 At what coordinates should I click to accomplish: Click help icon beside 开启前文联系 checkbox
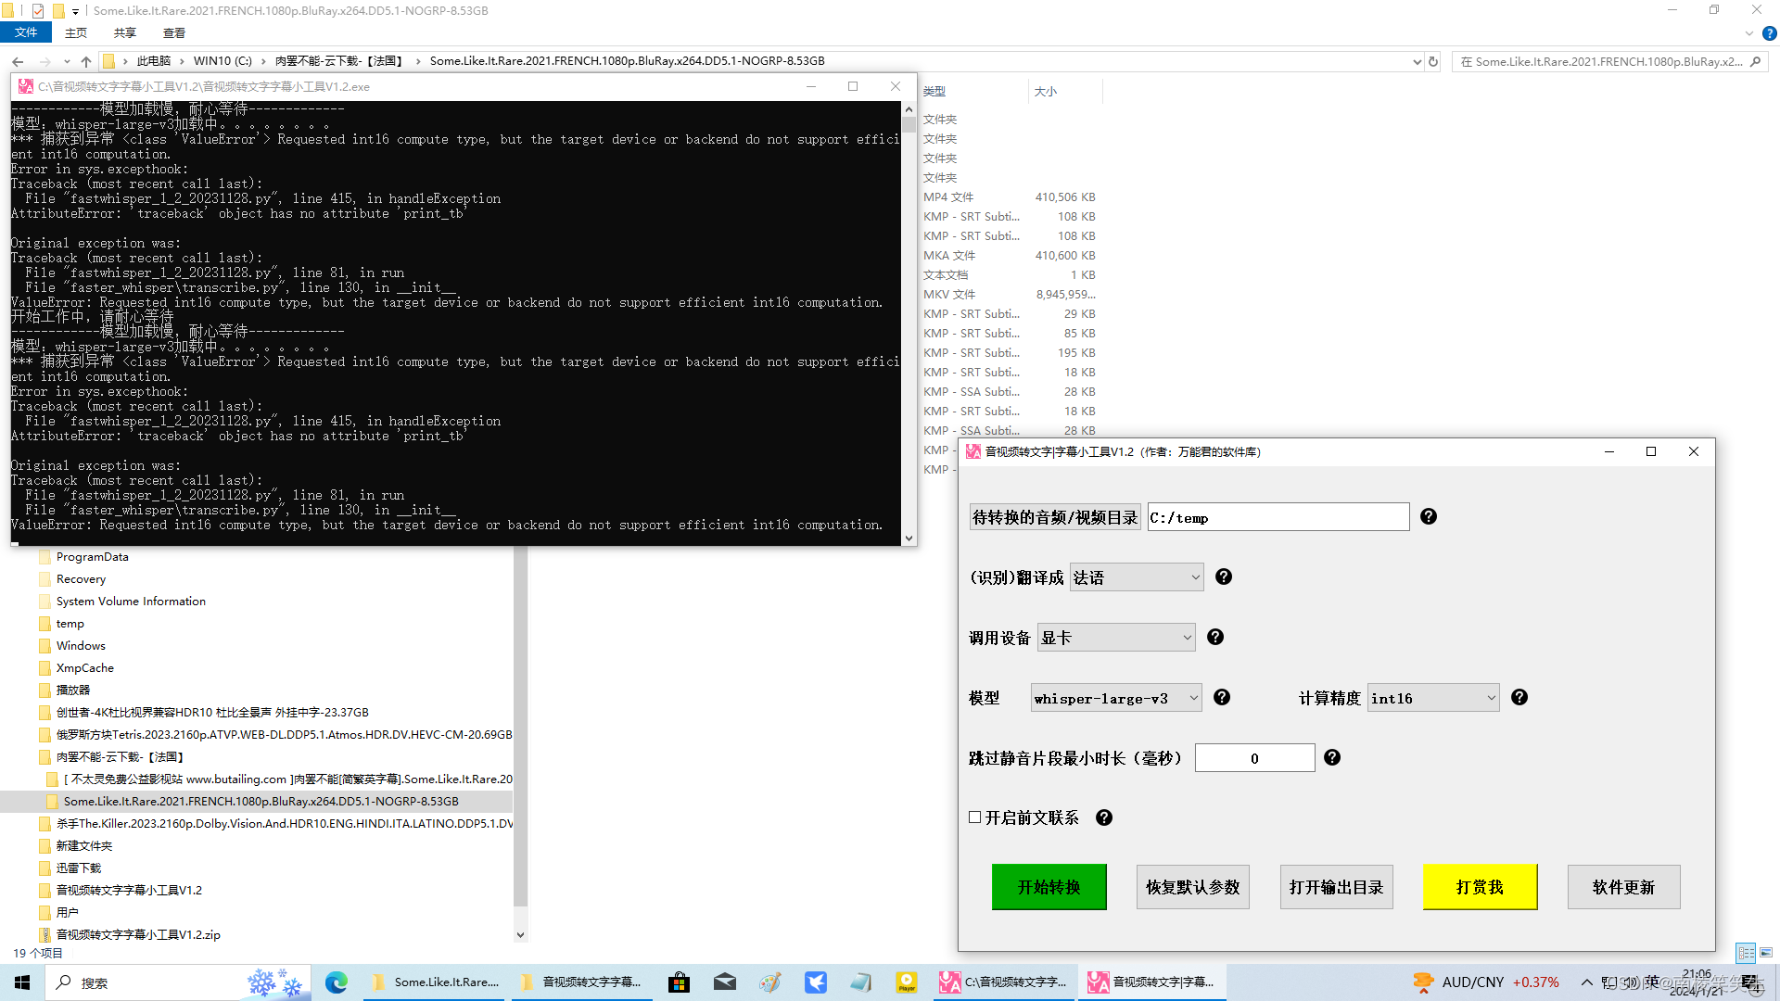(1104, 818)
